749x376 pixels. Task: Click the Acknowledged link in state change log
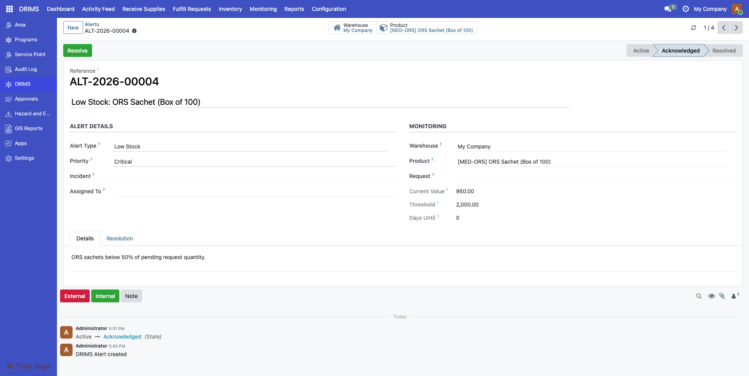pos(122,337)
